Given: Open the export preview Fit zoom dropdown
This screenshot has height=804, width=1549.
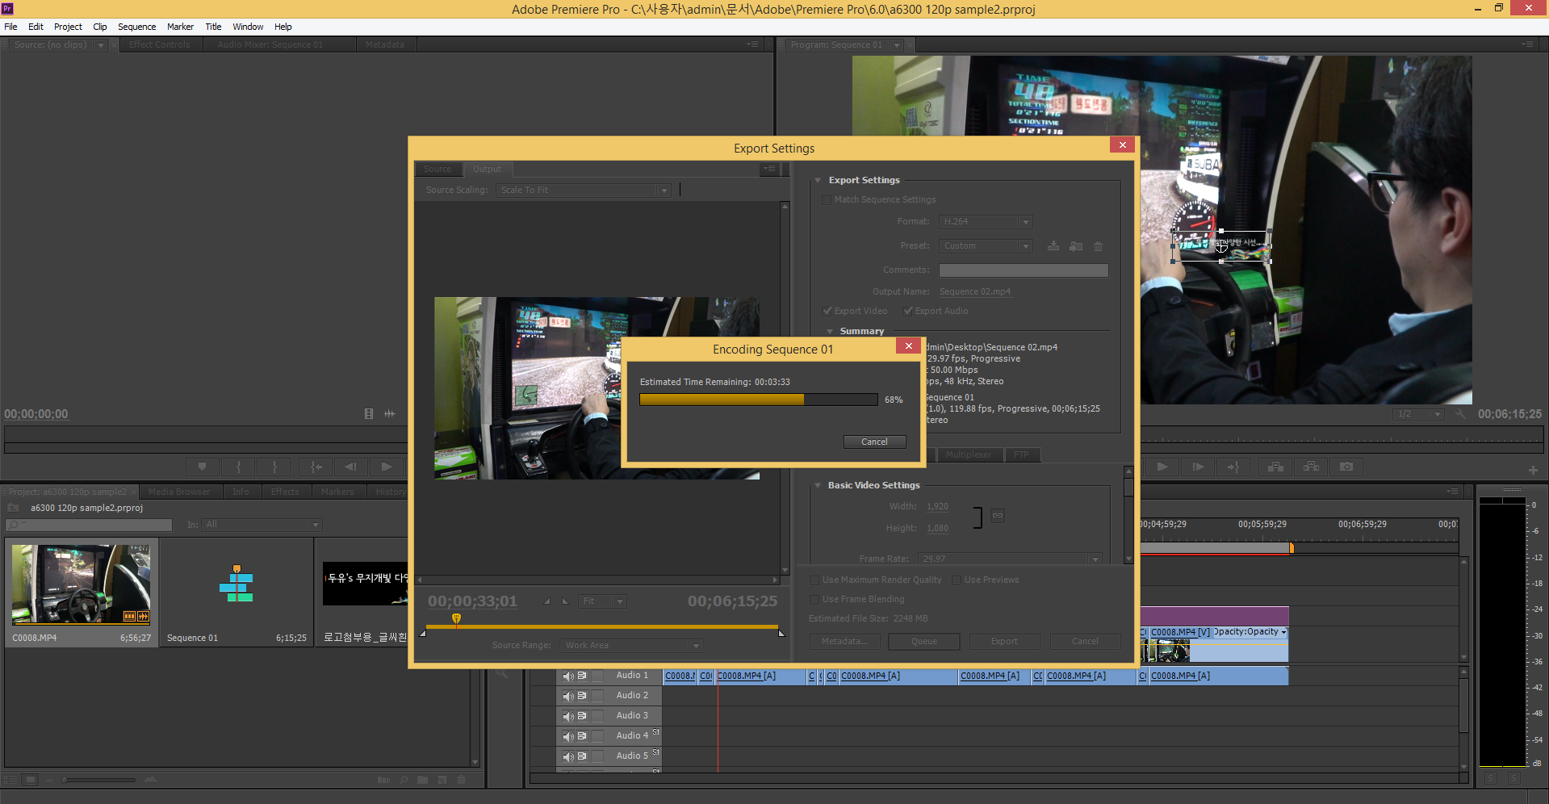Looking at the screenshot, I should 602,601.
